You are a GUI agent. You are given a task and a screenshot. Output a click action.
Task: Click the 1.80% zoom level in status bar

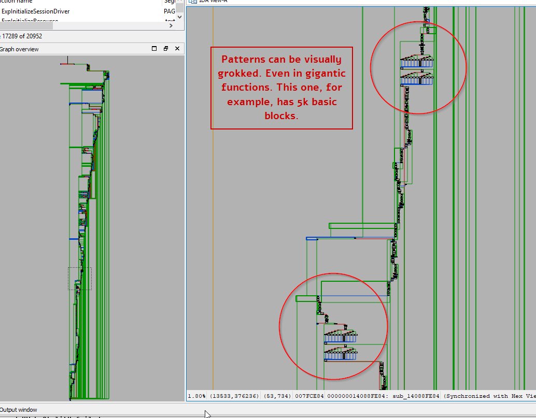point(196,396)
